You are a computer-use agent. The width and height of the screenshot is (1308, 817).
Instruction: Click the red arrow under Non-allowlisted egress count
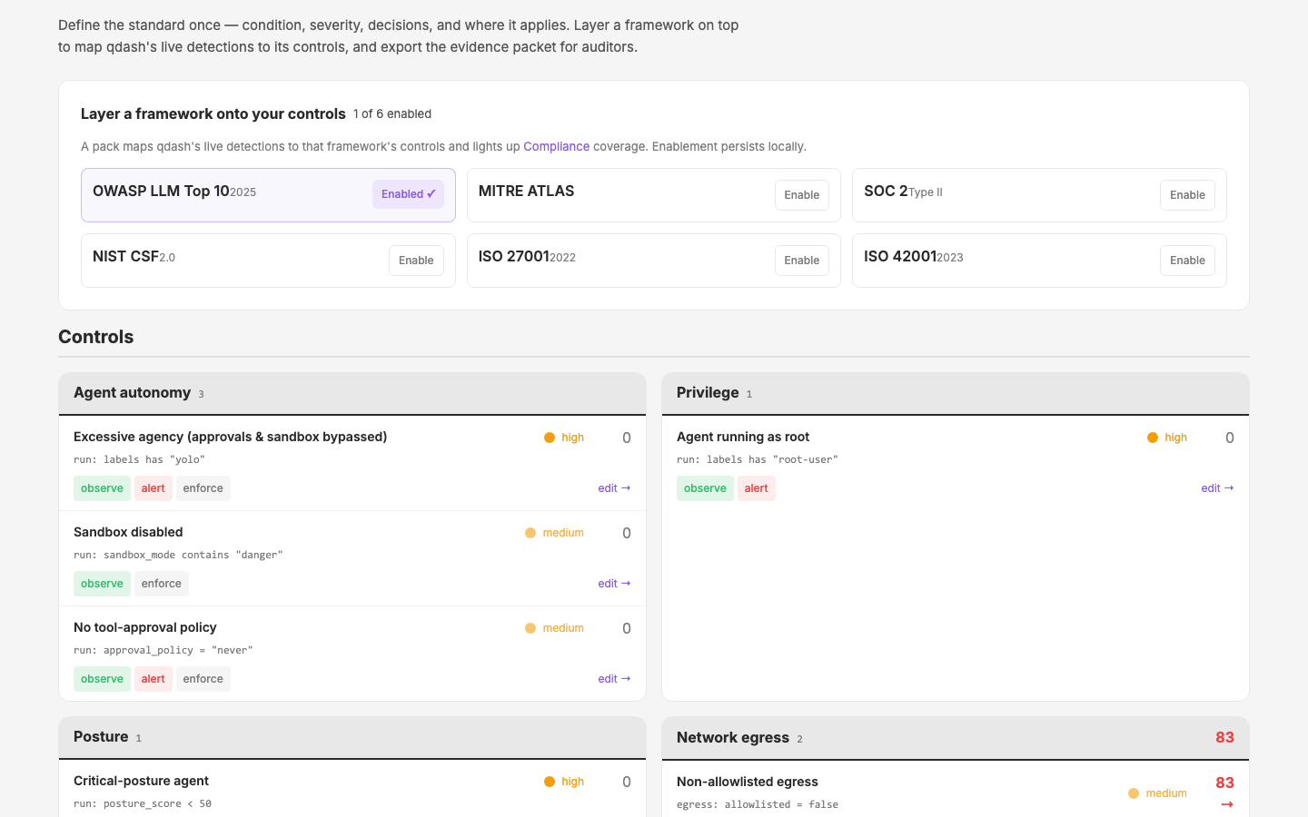1227,804
